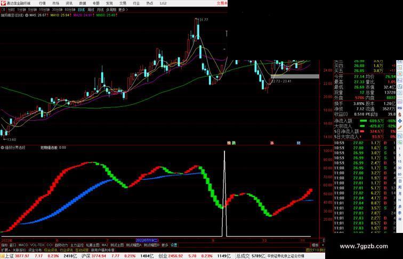Select the CCI indicator tab

[50, 245]
